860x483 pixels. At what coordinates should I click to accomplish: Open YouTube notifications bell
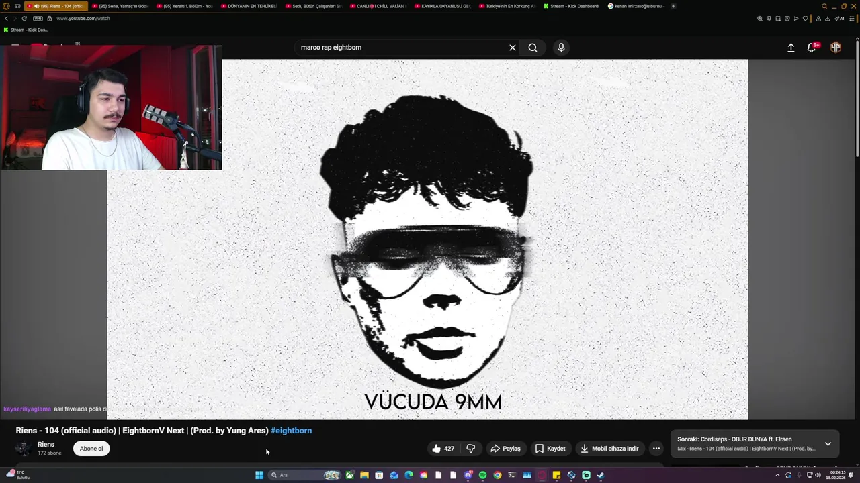click(x=812, y=48)
